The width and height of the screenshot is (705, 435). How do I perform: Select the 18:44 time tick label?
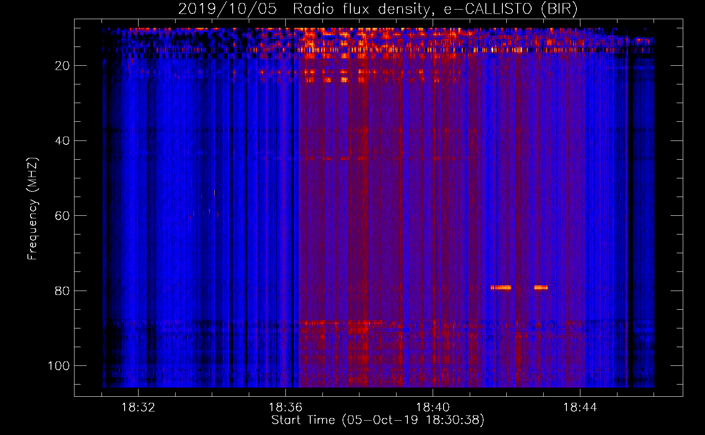(x=580, y=408)
